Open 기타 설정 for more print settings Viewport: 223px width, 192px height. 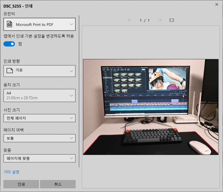point(11,172)
